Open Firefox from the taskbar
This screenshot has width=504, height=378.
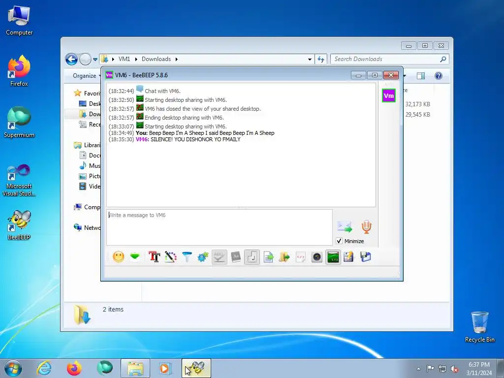(x=74, y=368)
